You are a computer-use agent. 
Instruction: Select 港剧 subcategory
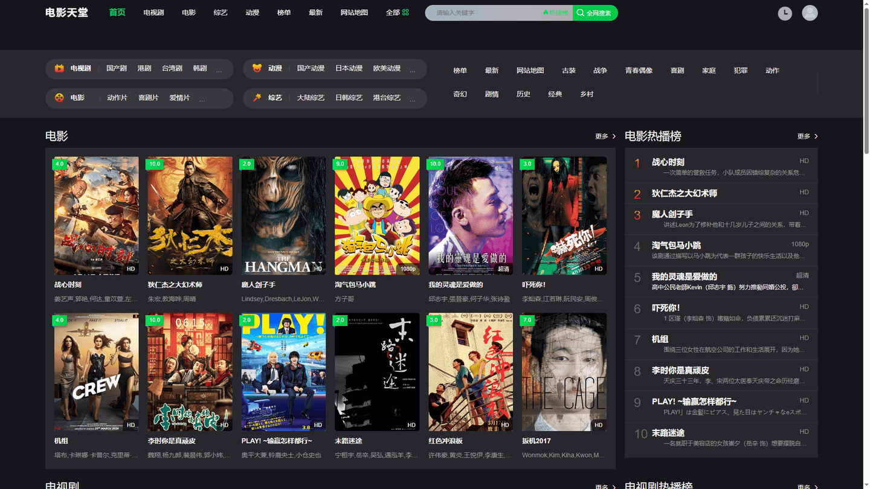[144, 68]
